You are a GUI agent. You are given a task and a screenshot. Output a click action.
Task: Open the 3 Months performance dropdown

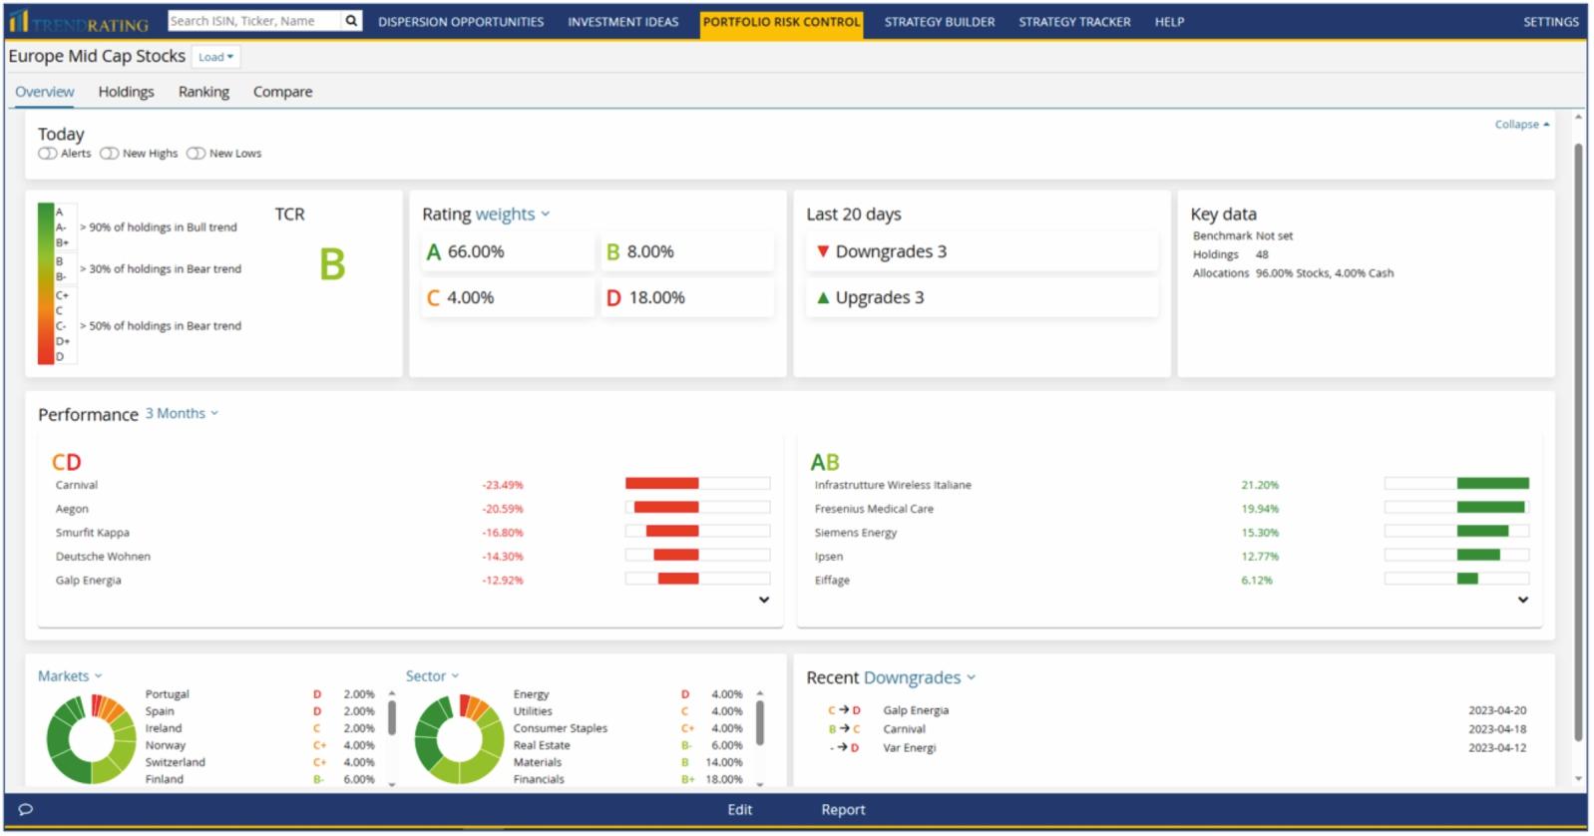pyautogui.click(x=182, y=413)
